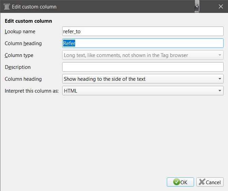
Task: Click the bold 'Edit custom column' heading
Action: (28, 21)
